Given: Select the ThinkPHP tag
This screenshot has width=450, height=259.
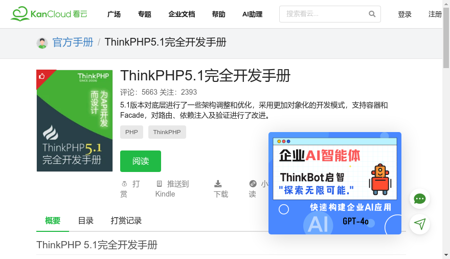Looking at the screenshot, I should pyautogui.click(x=167, y=132).
